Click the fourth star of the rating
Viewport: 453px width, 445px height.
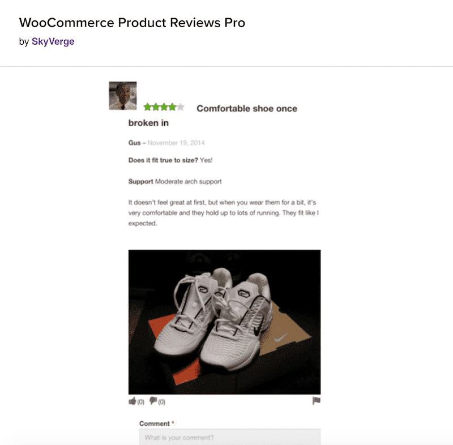[x=173, y=106]
